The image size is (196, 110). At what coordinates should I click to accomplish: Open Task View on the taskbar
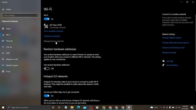59,107
